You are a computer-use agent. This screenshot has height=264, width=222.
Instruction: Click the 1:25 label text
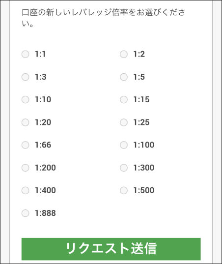[x=141, y=122]
